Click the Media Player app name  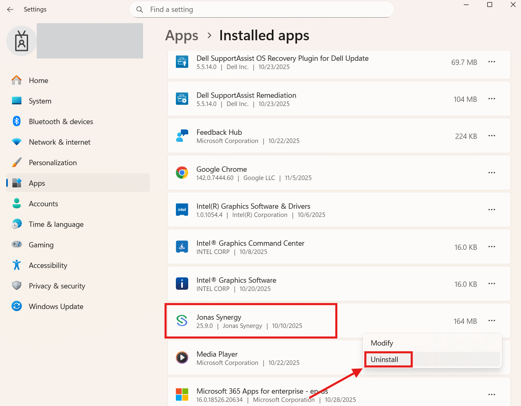click(x=217, y=354)
